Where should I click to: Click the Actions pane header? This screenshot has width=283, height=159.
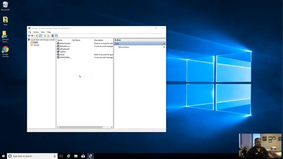(140, 40)
